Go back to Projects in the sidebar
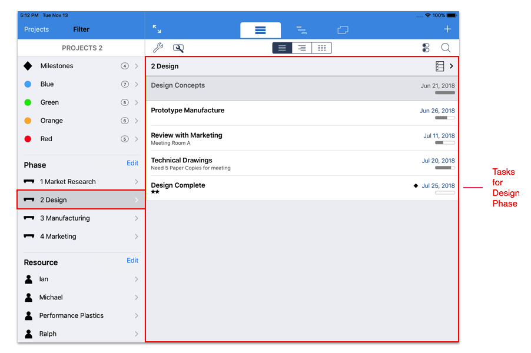 coord(36,29)
